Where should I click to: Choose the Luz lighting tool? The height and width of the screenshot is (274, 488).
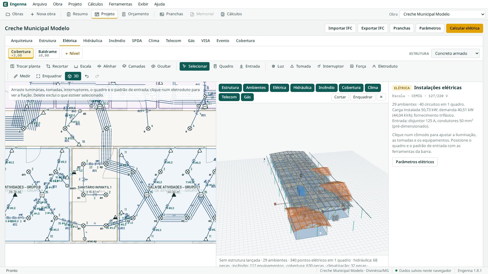(x=278, y=66)
